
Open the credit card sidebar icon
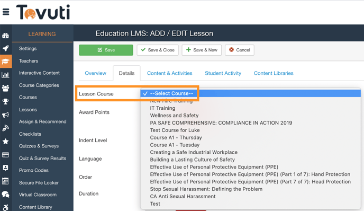pyautogui.click(x=6, y=155)
